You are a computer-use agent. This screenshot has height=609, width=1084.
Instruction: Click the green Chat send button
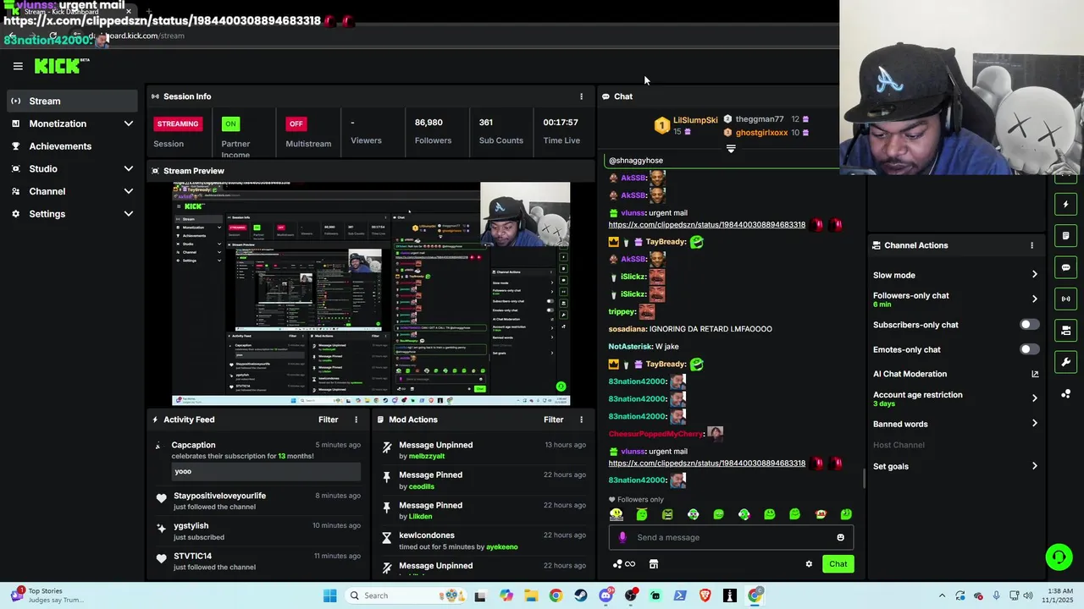point(838,564)
